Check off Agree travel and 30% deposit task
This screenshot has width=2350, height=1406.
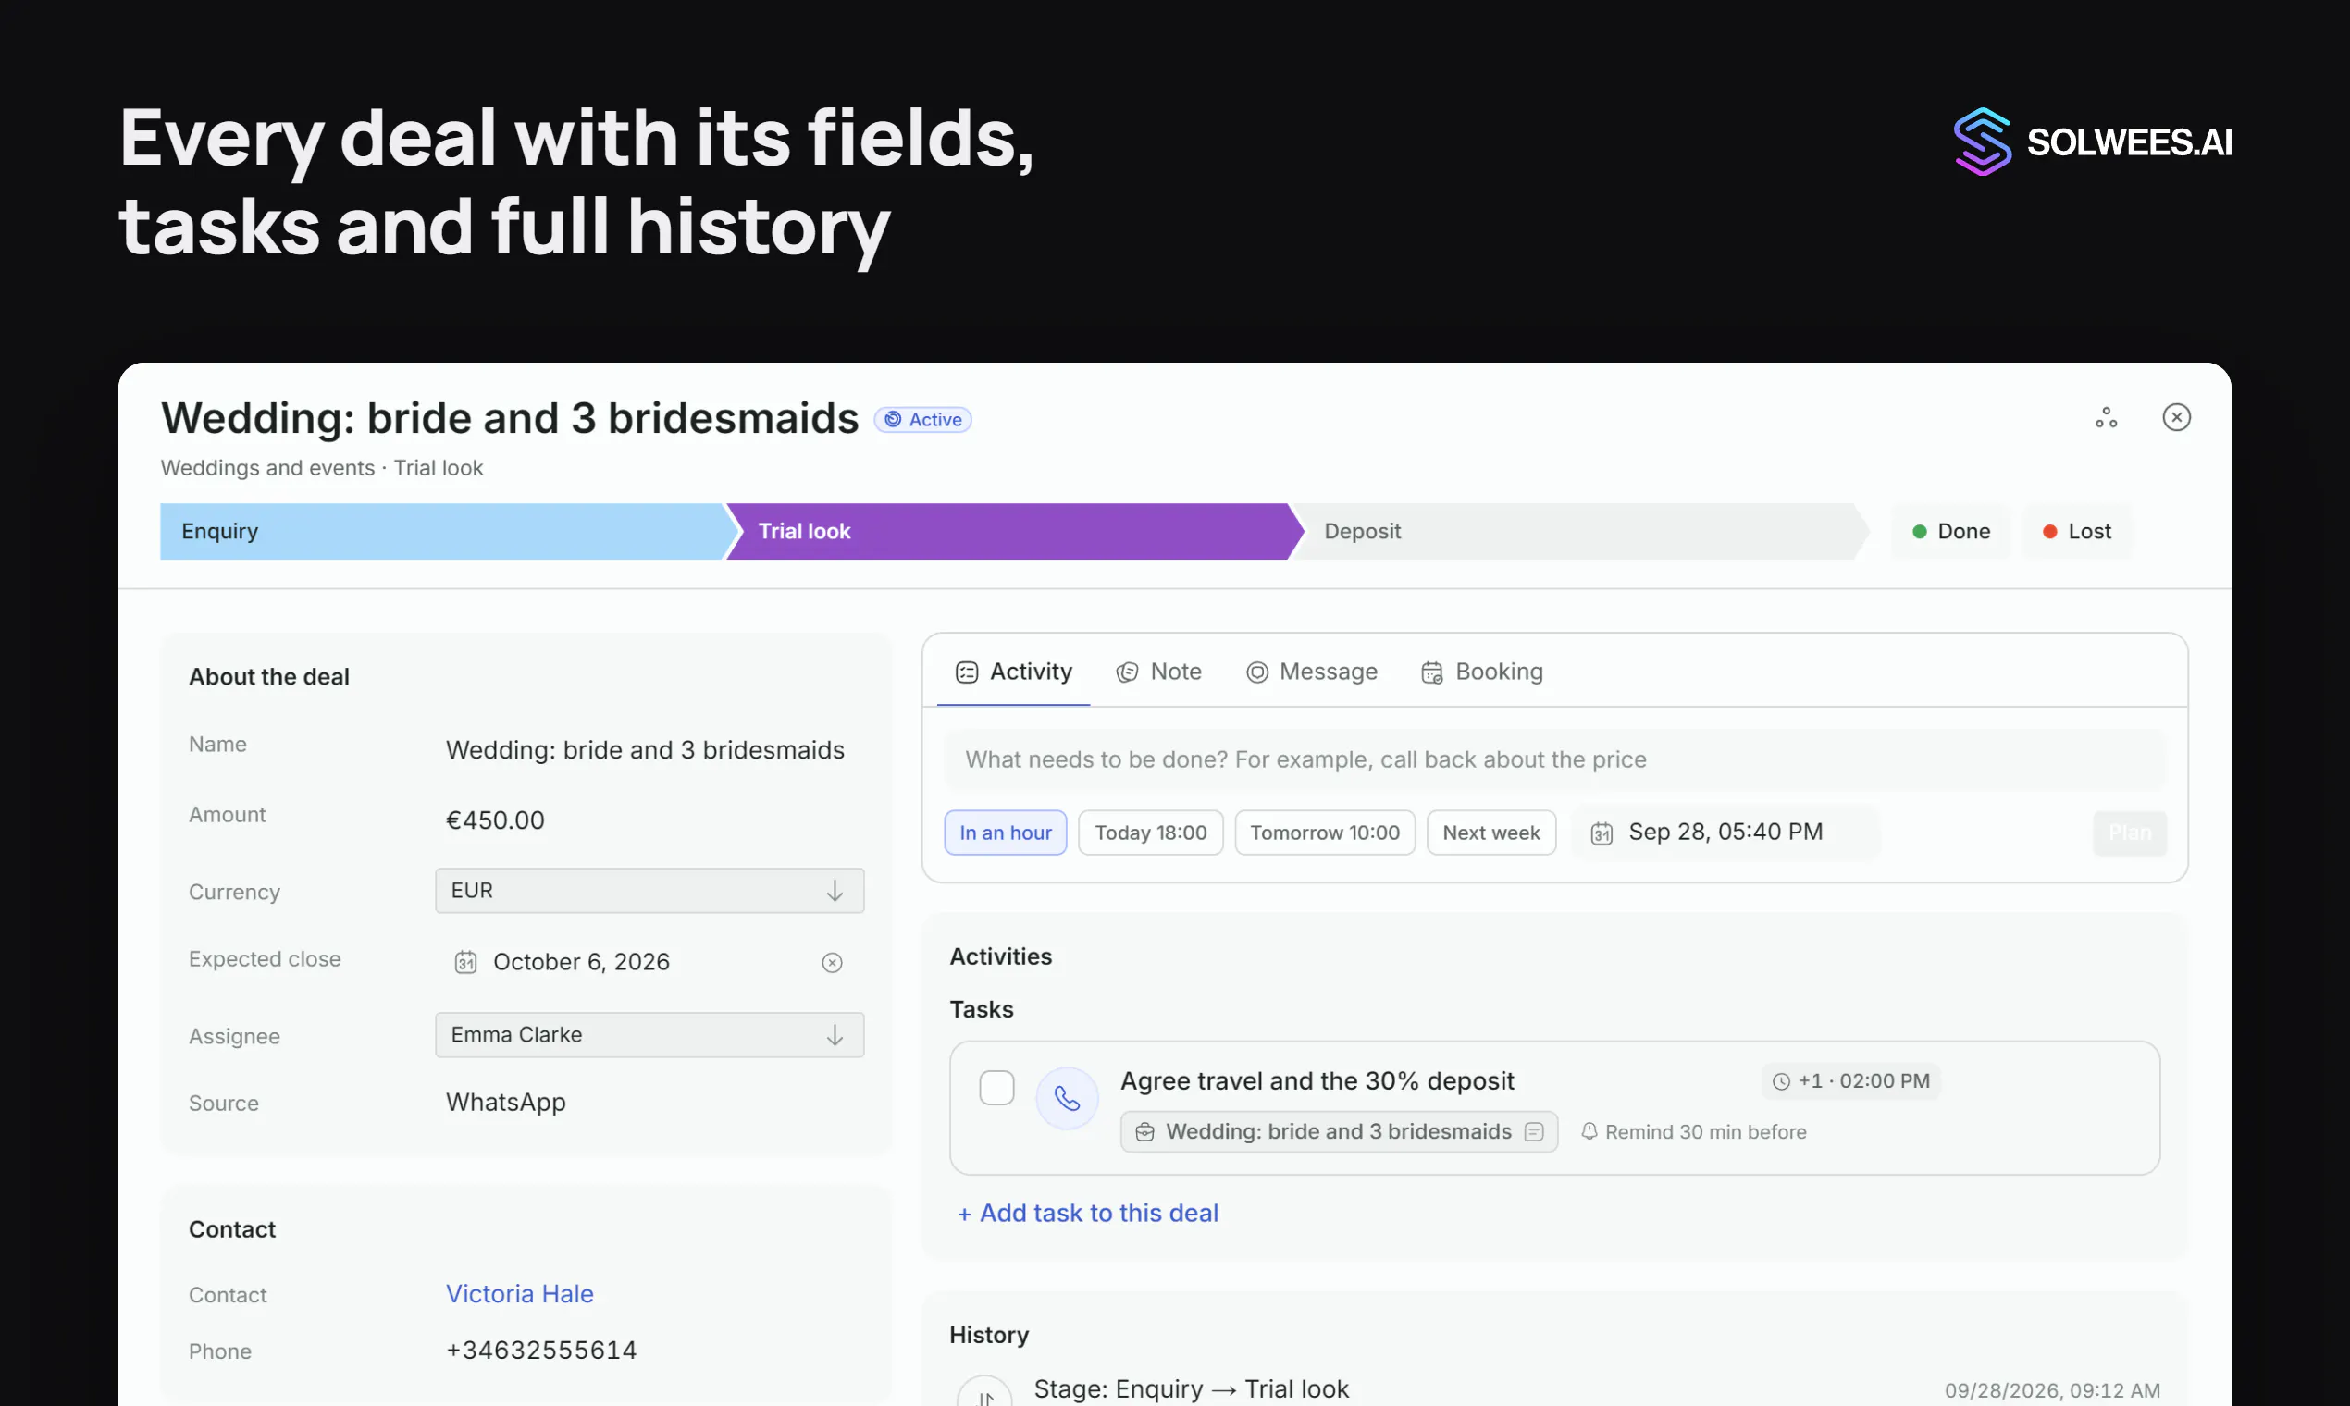996,1088
